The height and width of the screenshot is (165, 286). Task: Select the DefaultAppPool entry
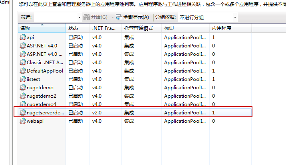point(45,71)
